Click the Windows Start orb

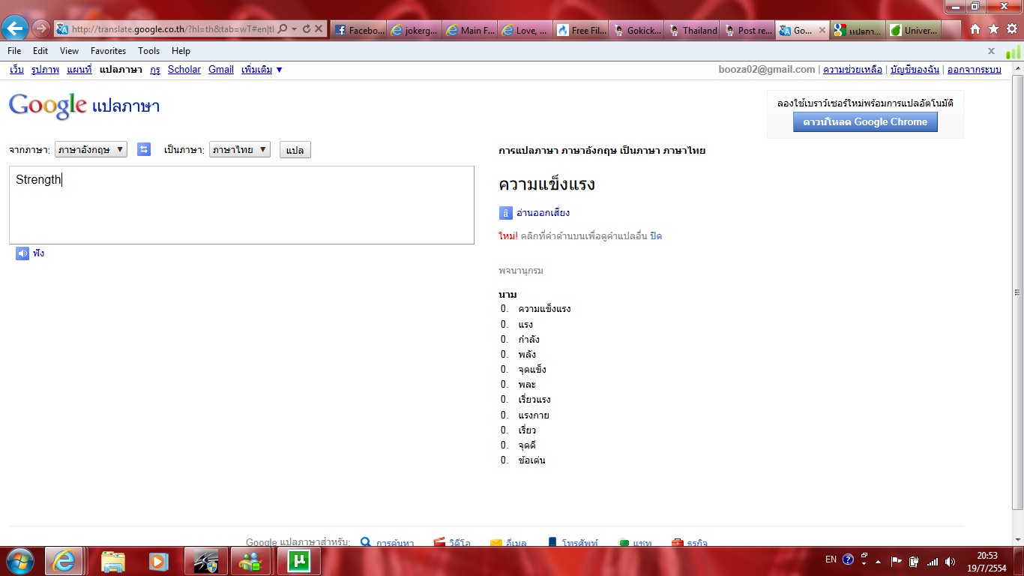(x=19, y=561)
